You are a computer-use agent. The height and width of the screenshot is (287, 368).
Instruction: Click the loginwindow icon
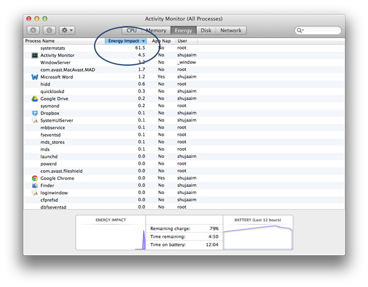(35, 193)
